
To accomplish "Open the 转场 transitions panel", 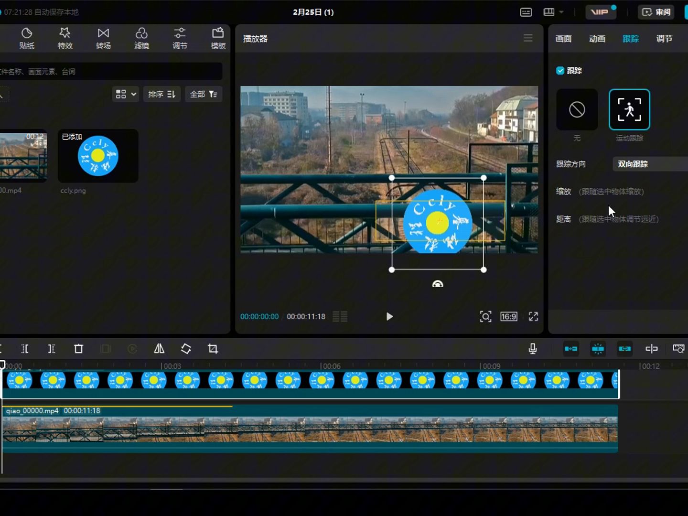I will [x=103, y=38].
